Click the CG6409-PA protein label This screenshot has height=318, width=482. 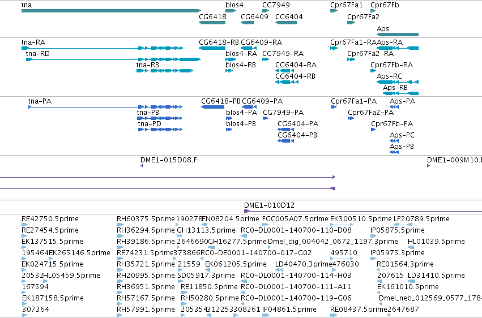point(262,101)
